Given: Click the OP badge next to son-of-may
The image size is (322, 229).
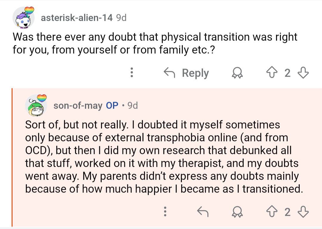Looking at the screenshot, I should 112,105.
